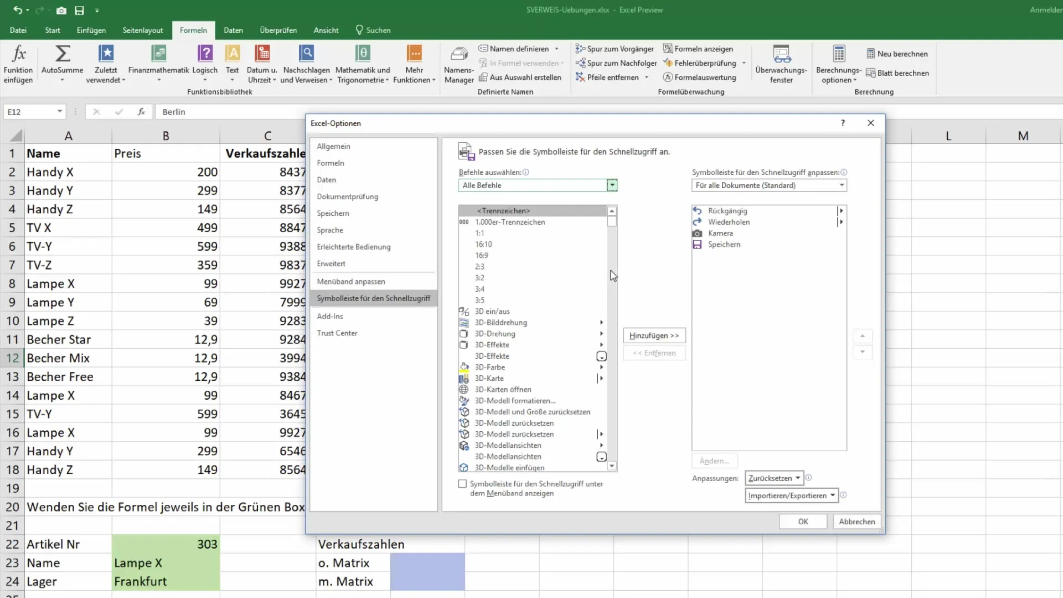This screenshot has width=1063, height=598.
Task: Click the Importieren/Exportieren button
Action: [791, 496]
